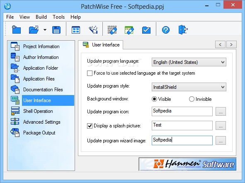The width and height of the screenshot is (245, 183).
Task: Expand the Open Project recent files arrow
Action: pyautogui.click(x=45, y=30)
